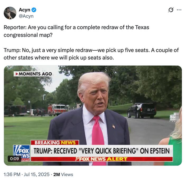Click the 2M Views counter
This screenshot has height=180, width=185.
[x=63, y=174]
